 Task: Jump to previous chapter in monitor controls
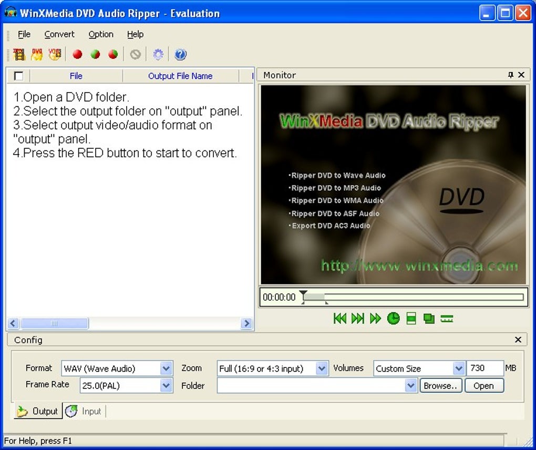pyautogui.click(x=340, y=319)
